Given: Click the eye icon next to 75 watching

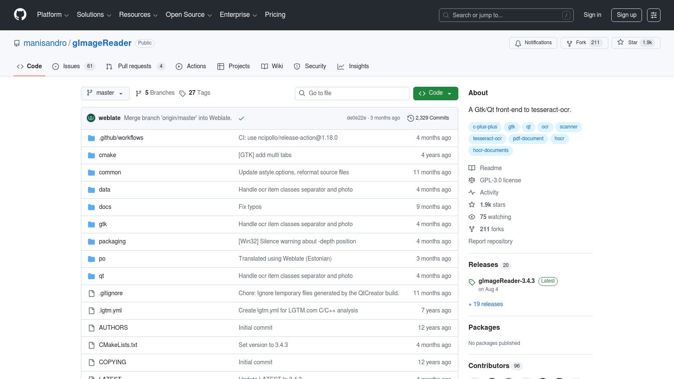Looking at the screenshot, I should point(472,217).
